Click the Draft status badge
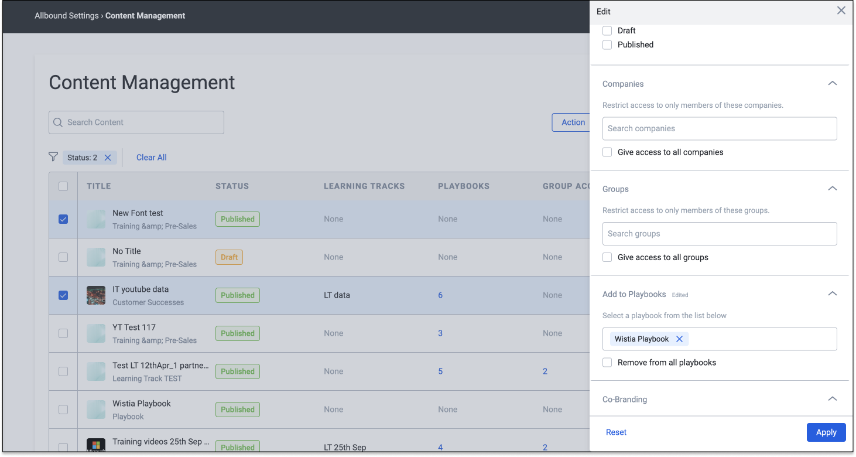856x457 pixels. (x=229, y=257)
